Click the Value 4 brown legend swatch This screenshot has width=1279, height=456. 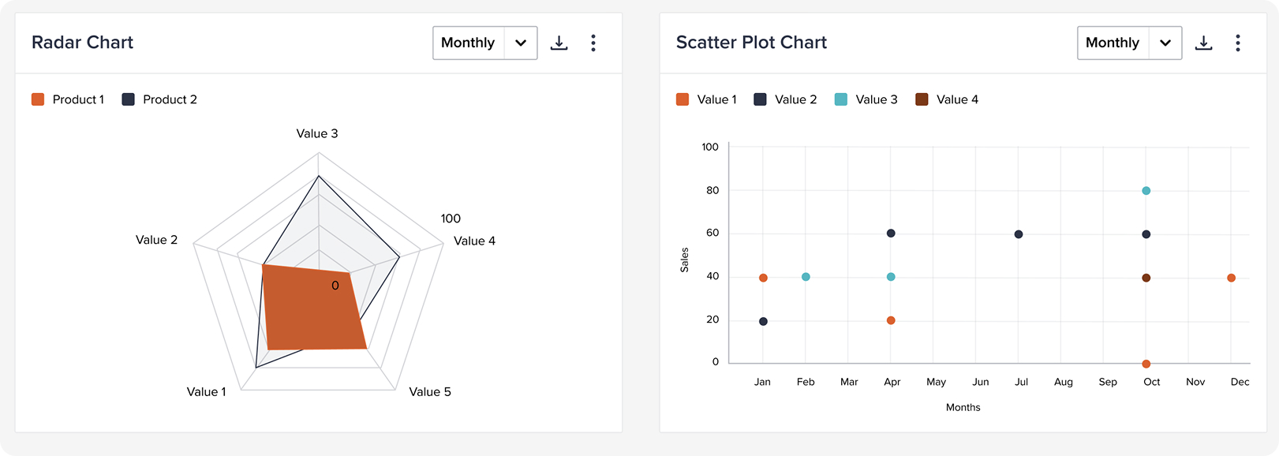922,99
